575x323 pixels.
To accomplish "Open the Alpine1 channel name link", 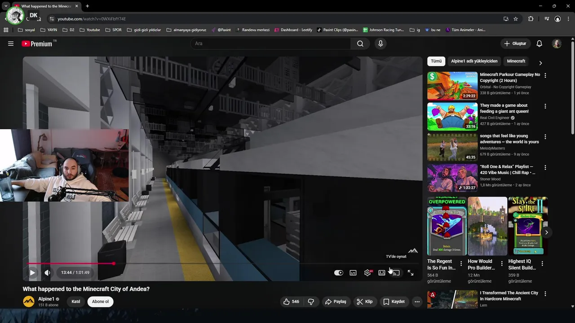I will click(x=46, y=299).
